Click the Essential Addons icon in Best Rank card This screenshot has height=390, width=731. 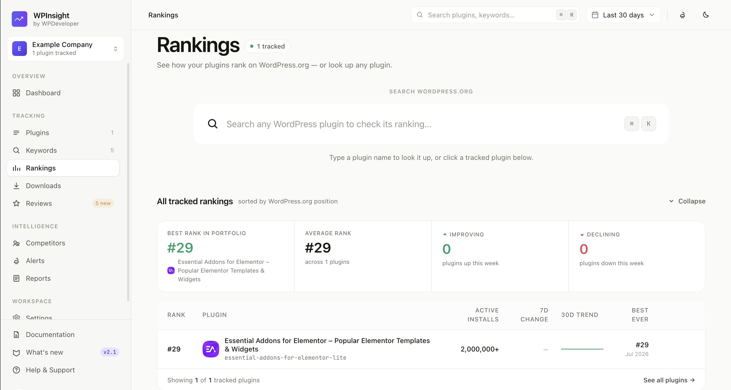[x=171, y=270]
